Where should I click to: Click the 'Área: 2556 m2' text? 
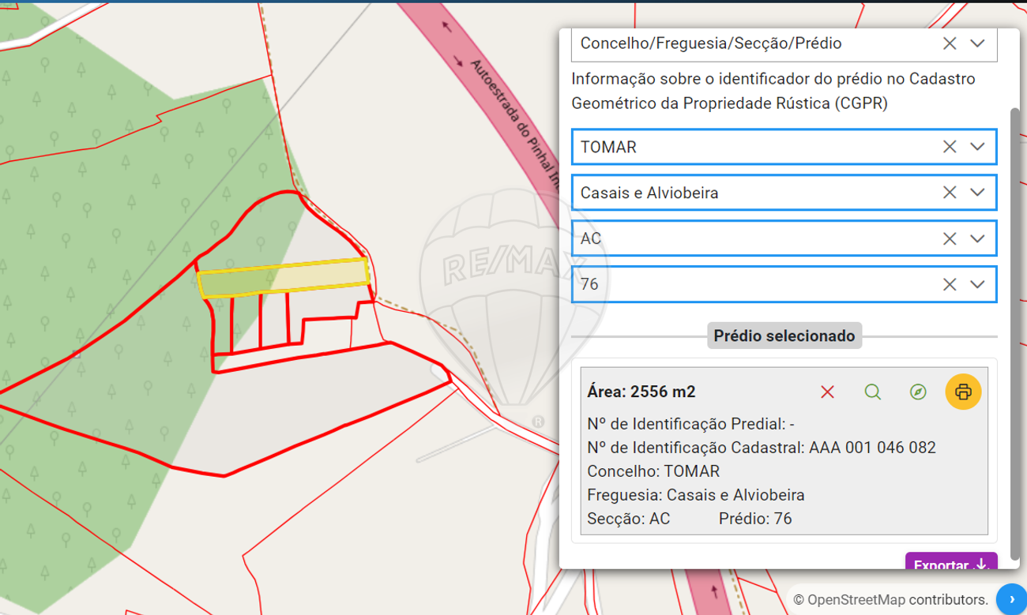pos(641,392)
